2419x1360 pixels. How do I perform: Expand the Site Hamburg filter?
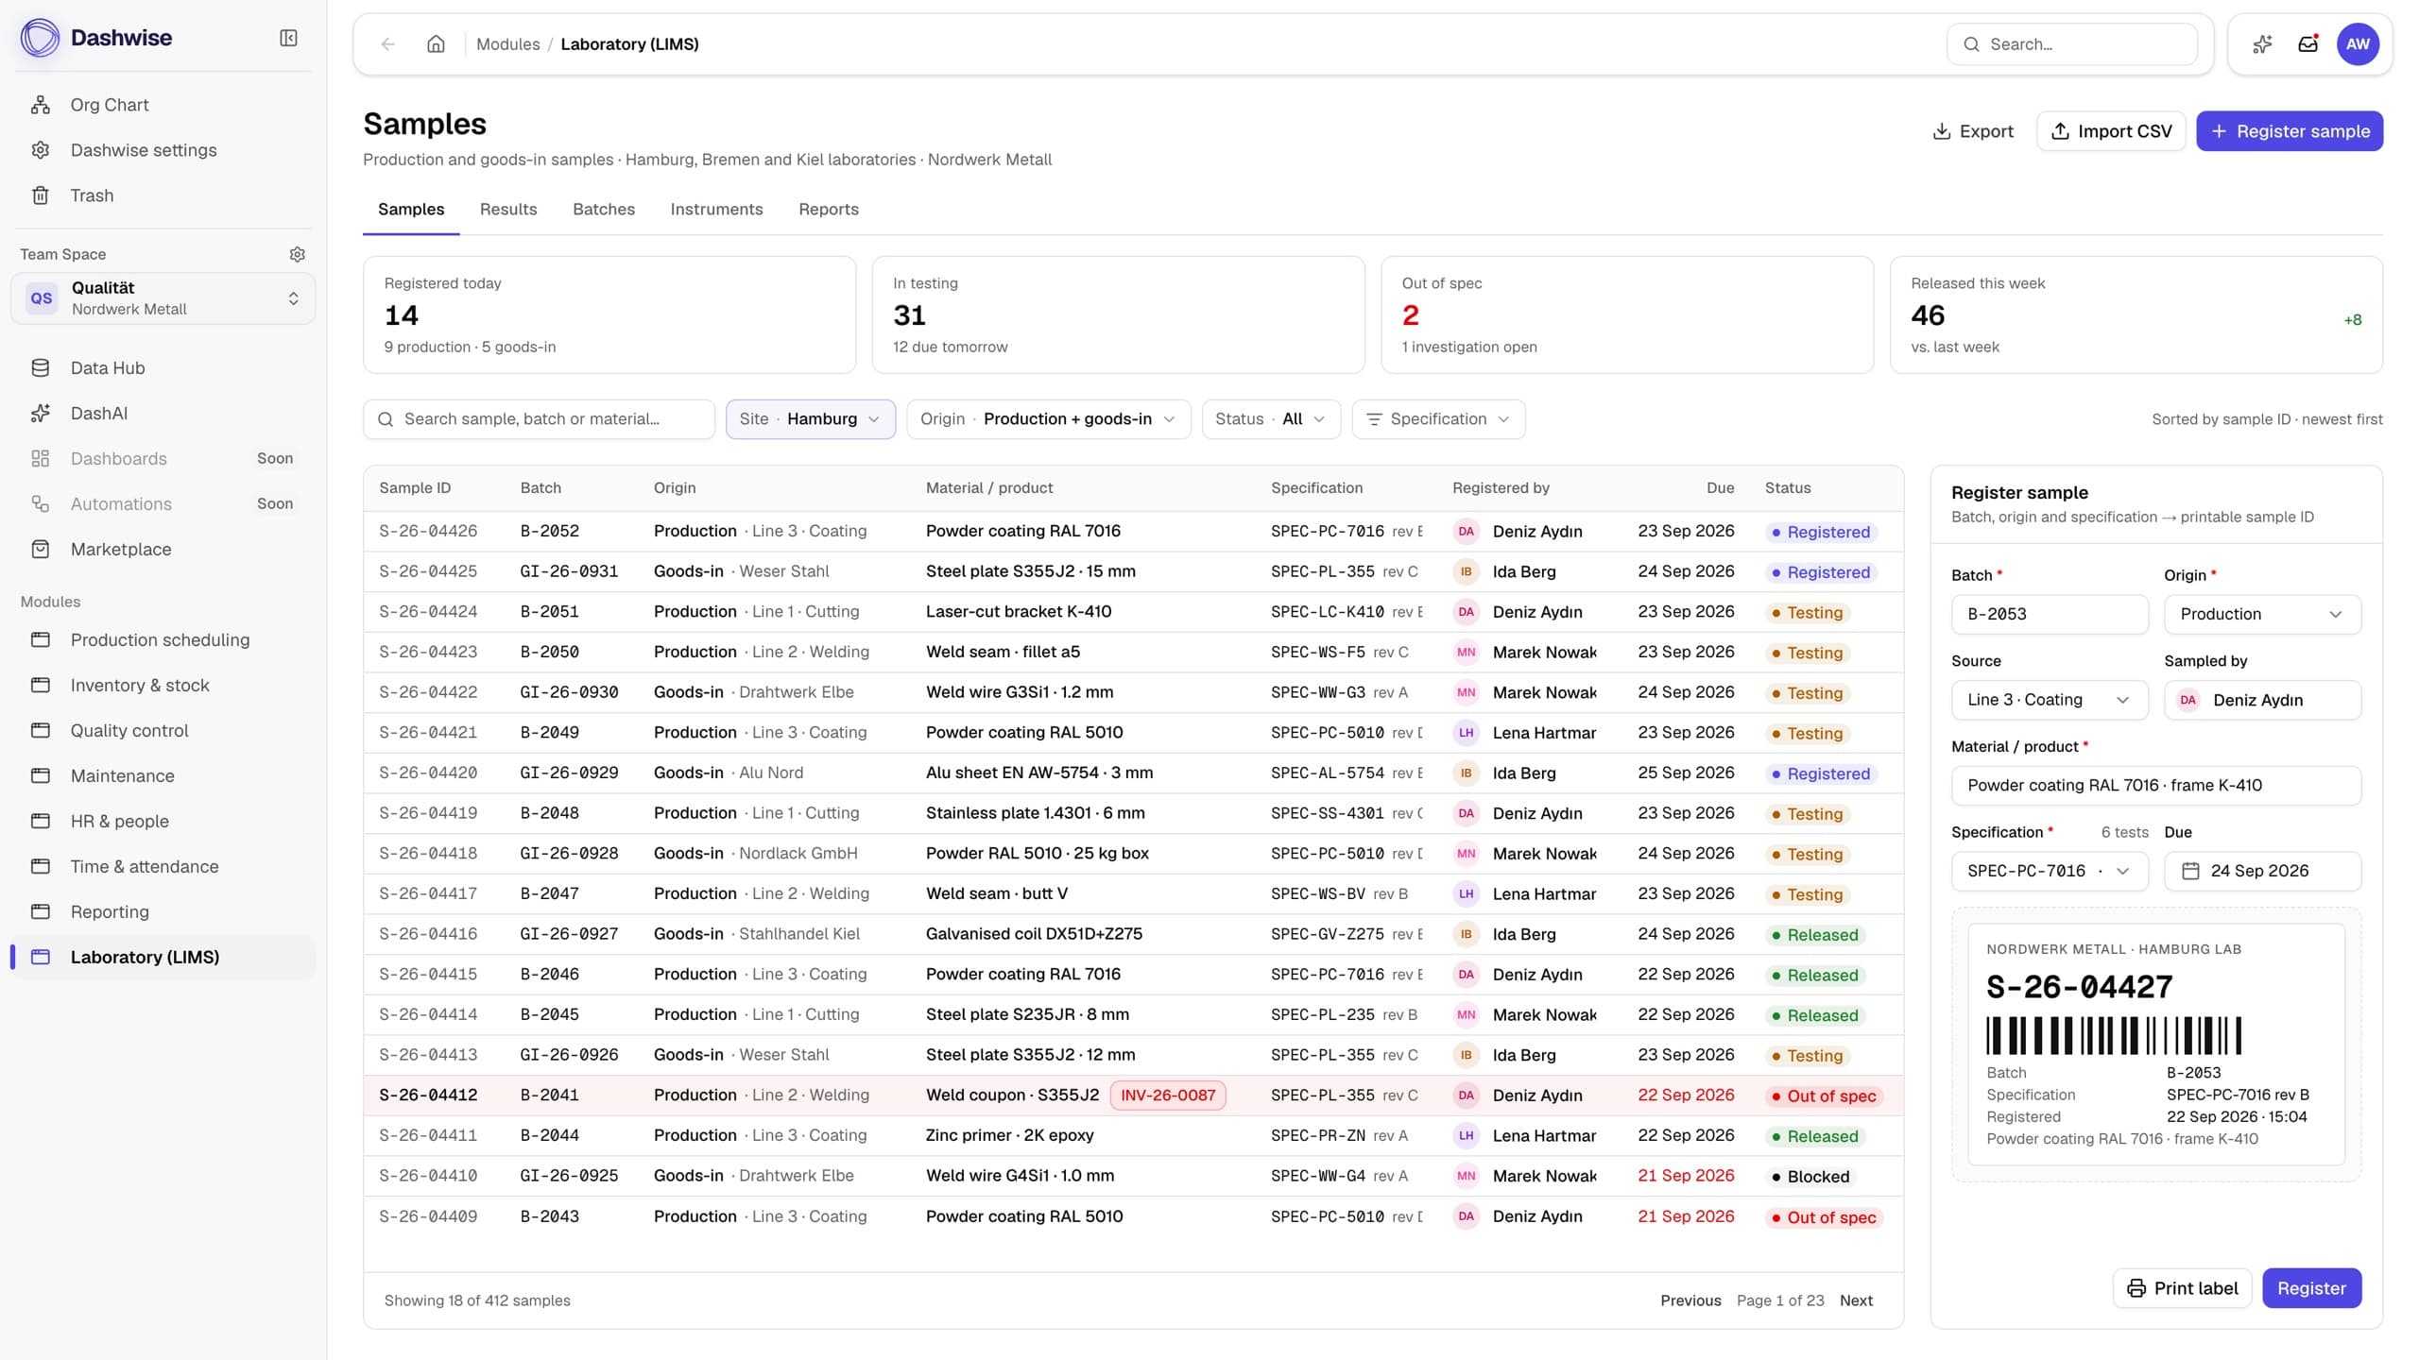click(x=810, y=419)
